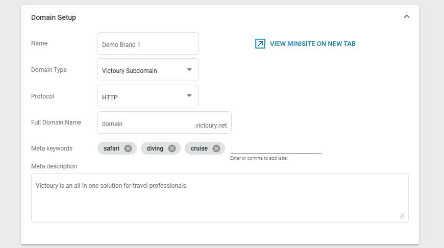444x248 pixels.
Task: Select the HTTP protocol value text
Action: coord(110,96)
